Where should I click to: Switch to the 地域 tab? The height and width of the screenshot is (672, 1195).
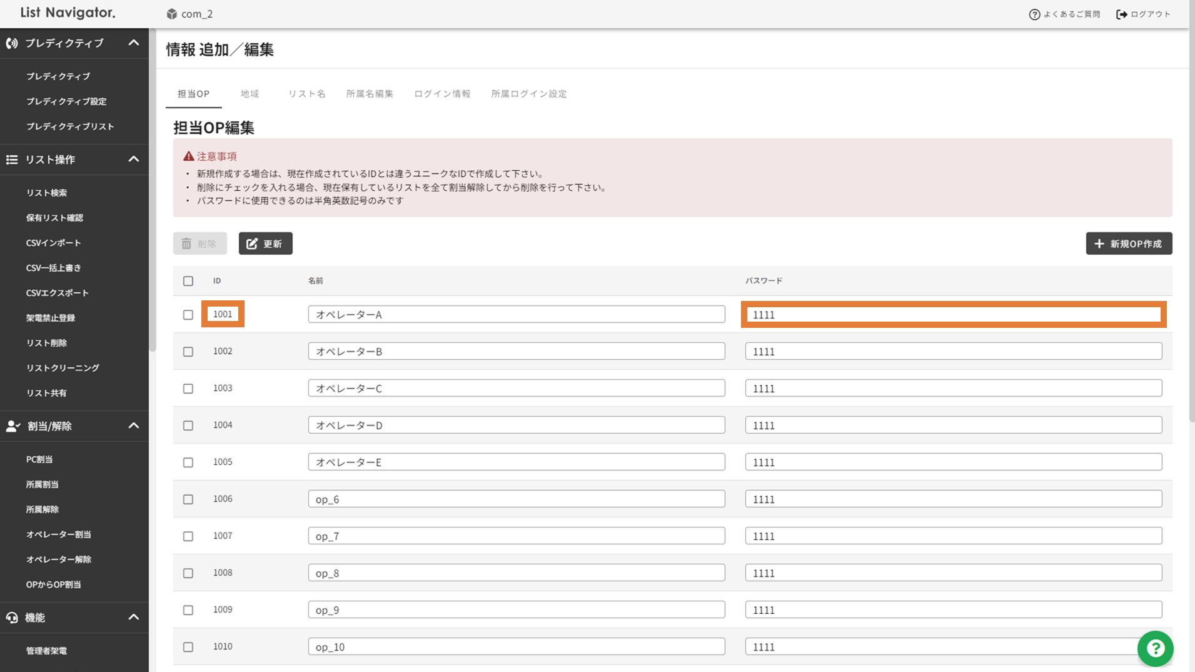coord(250,94)
